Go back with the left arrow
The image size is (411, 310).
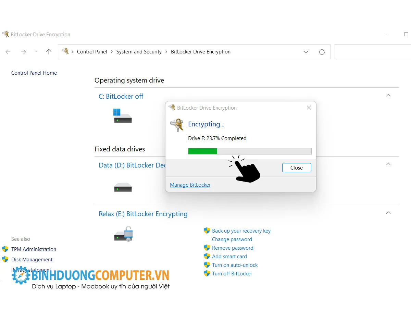(x=8, y=52)
